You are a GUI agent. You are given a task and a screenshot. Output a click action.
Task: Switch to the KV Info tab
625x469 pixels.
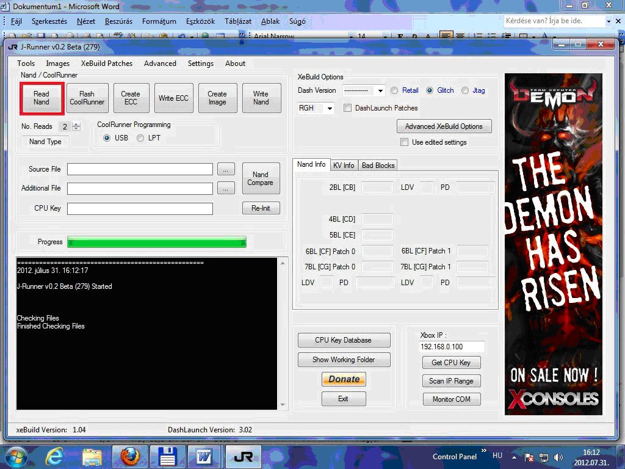tap(344, 165)
